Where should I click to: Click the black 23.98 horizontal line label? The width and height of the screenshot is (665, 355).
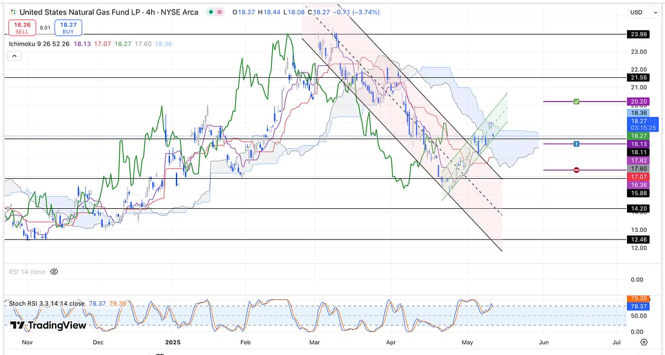[x=638, y=34]
